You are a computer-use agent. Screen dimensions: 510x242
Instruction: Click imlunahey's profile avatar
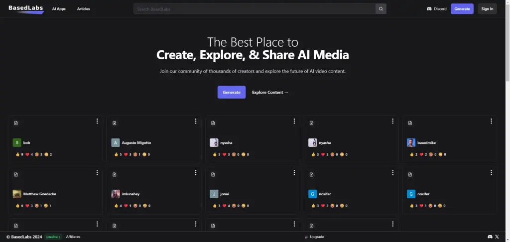(x=116, y=194)
